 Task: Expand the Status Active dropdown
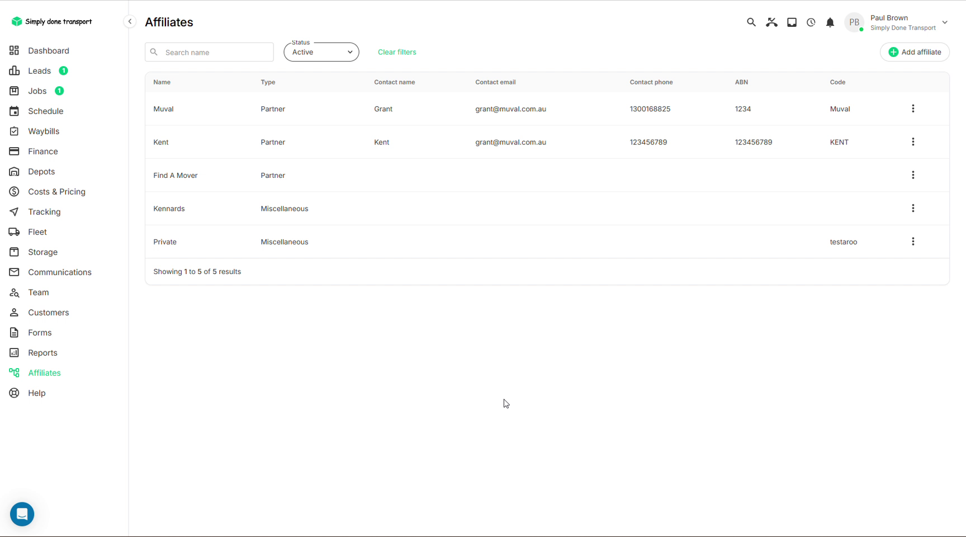click(321, 52)
